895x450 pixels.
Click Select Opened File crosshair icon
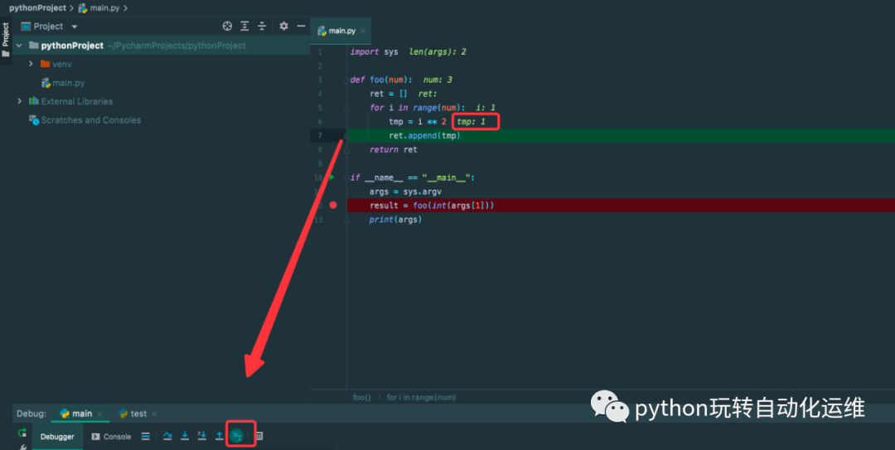(x=227, y=27)
